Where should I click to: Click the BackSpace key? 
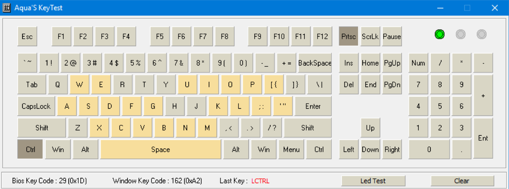click(x=315, y=63)
